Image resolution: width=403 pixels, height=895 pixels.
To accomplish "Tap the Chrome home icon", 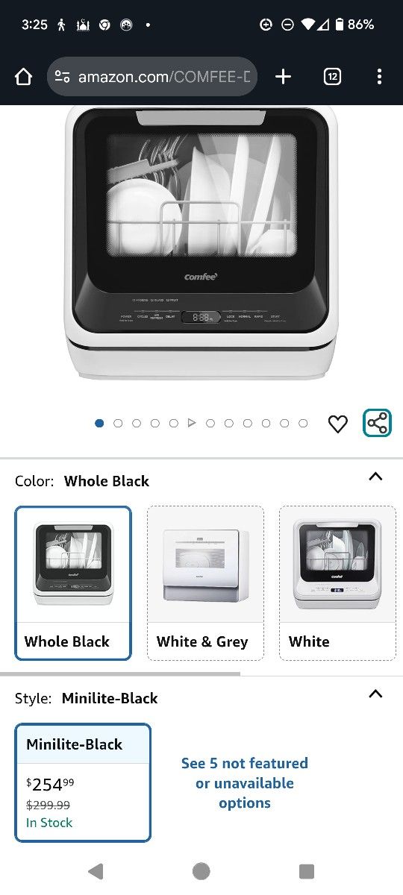I will point(23,76).
